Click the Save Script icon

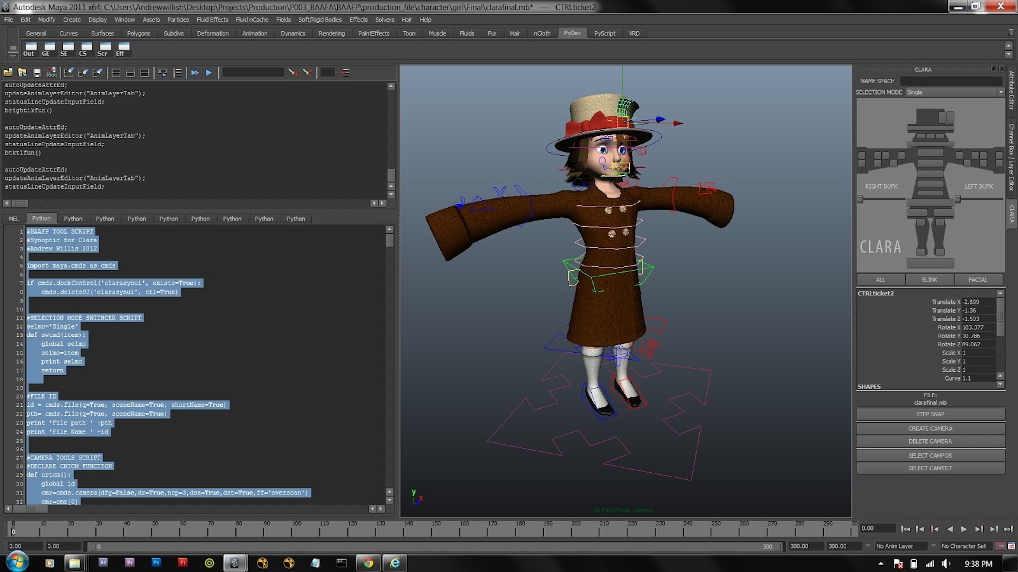tap(36, 72)
